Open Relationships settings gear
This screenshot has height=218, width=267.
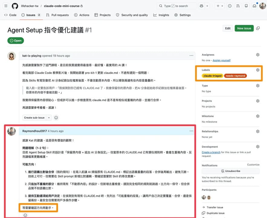point(258,131)
